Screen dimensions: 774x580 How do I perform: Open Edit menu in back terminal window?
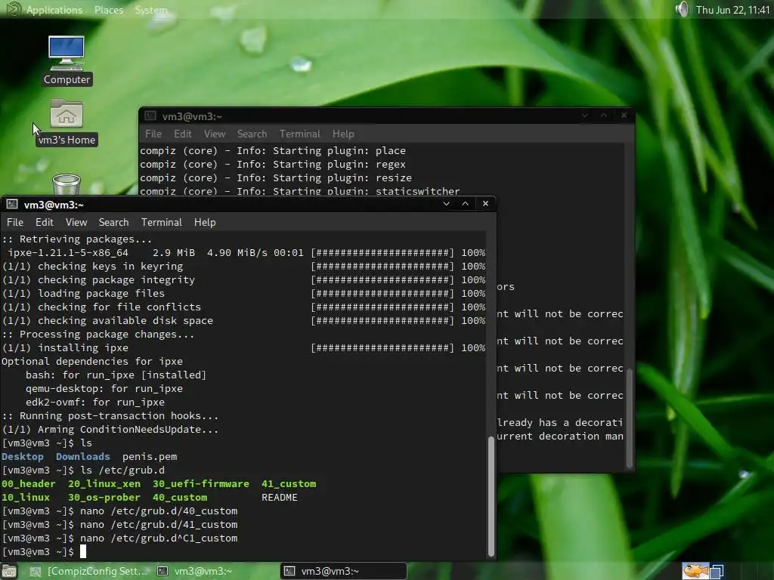pyautogui.click(x=183, y=134)
